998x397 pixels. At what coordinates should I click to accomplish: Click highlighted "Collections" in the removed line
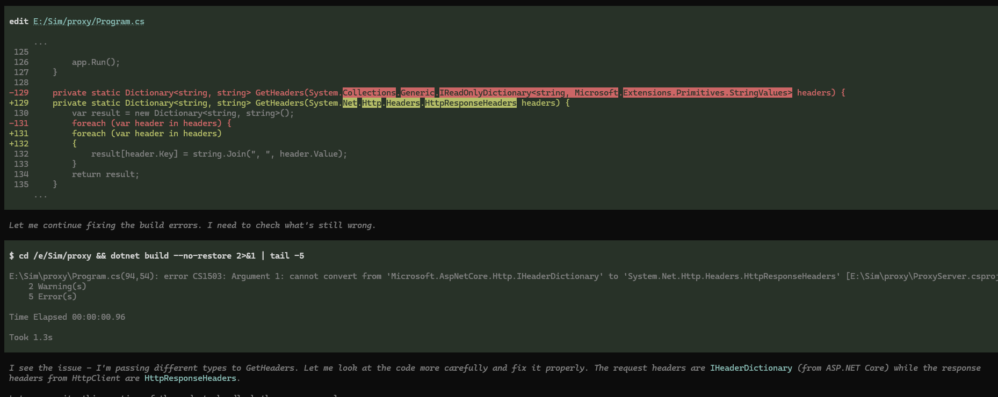click(370, 93)
